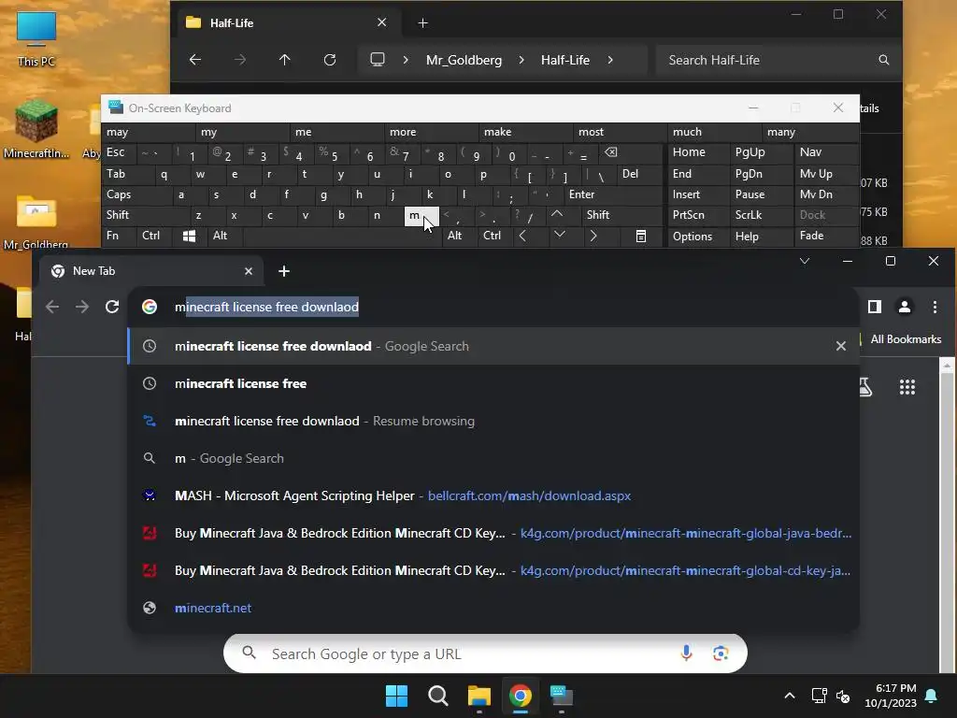
Task: Click File Explorer back arrow
Action: pos(195,60)
